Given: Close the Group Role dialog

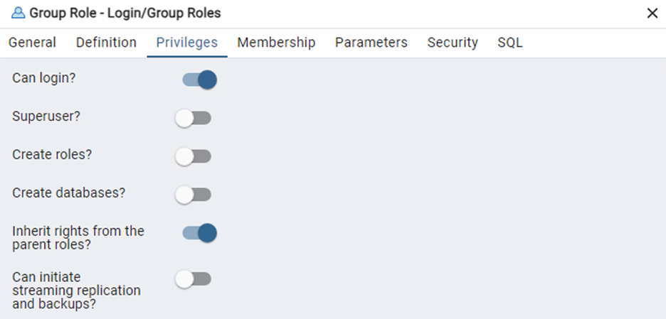Looking at the screenshot, I should 652,13.
